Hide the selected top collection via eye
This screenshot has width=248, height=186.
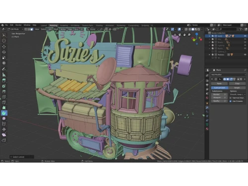[x=245, y=36]
